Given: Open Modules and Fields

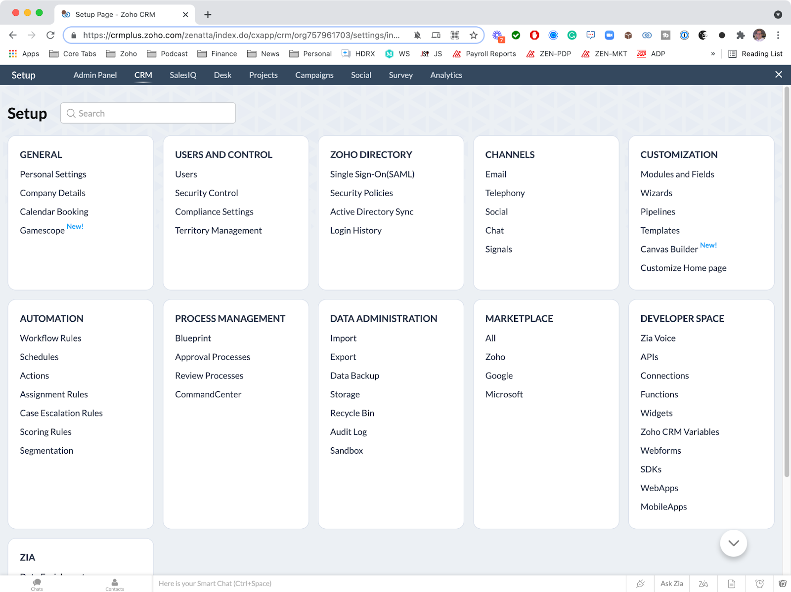Looking at the screenshot, I should [677, 174].
